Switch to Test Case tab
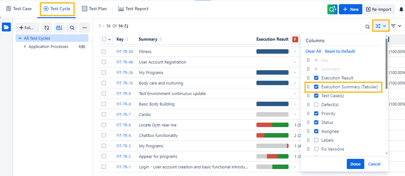This screenshot has height=176, width=405. (x=19, y=9)
